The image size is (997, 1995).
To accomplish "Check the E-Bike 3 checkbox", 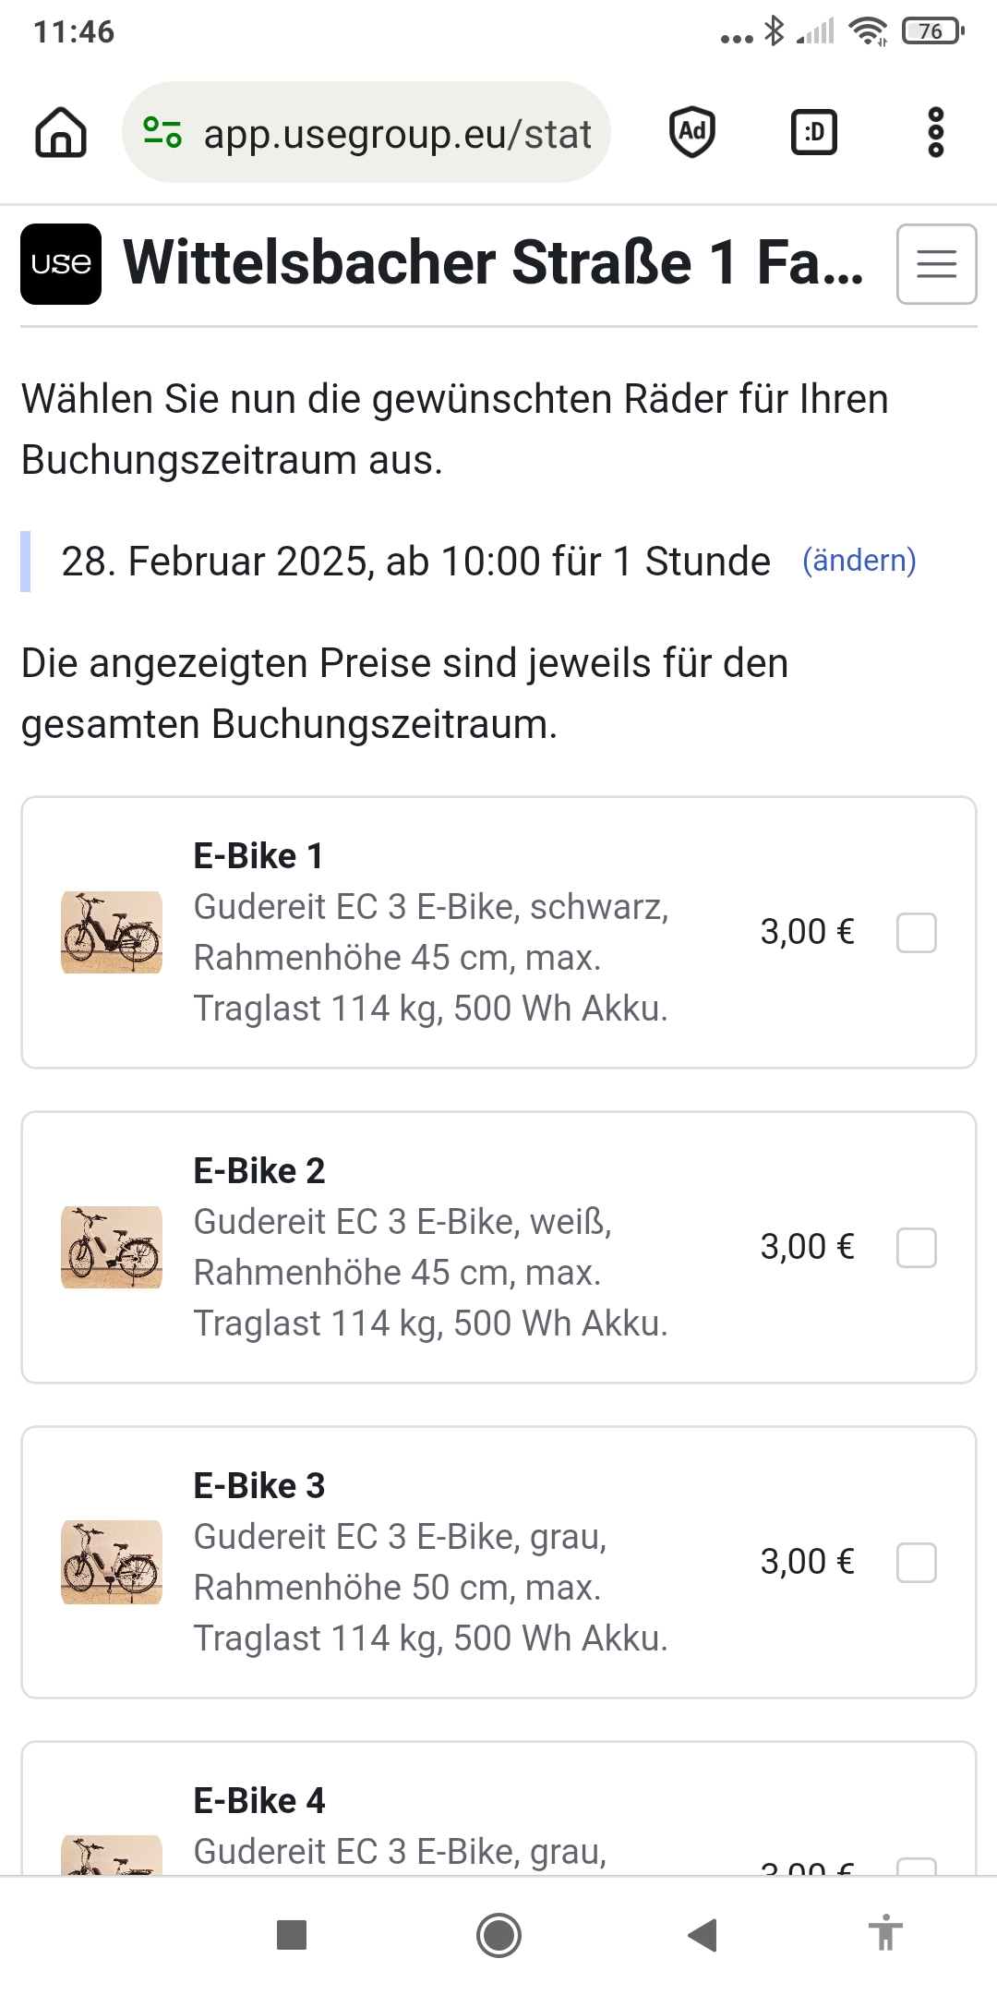I will coord(916,1563).
